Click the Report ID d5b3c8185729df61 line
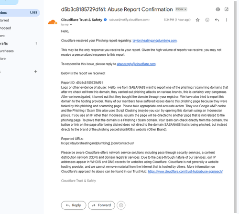The height and width of the screenshot is (214, 239). click(82, 82)
